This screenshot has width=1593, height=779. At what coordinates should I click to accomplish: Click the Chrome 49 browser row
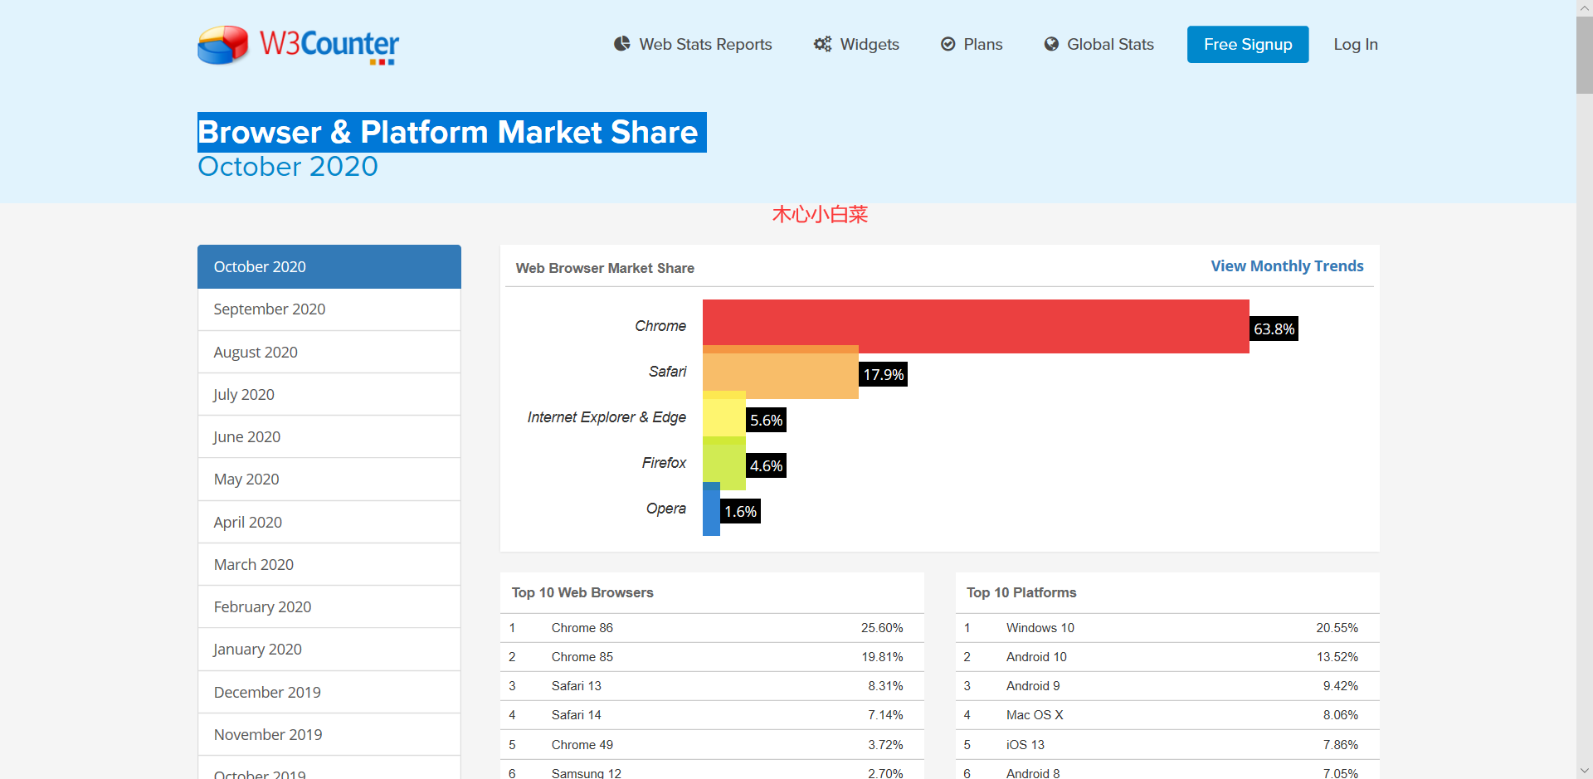click(712, 745)
